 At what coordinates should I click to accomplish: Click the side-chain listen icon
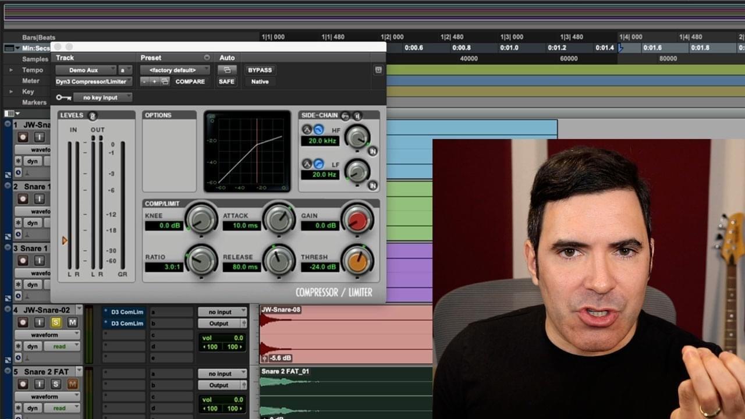(x=358, y=116)
